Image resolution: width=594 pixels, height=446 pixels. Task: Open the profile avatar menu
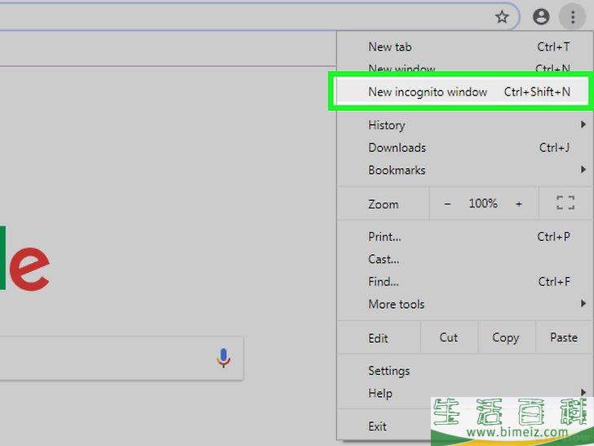[x=541, y=16]
